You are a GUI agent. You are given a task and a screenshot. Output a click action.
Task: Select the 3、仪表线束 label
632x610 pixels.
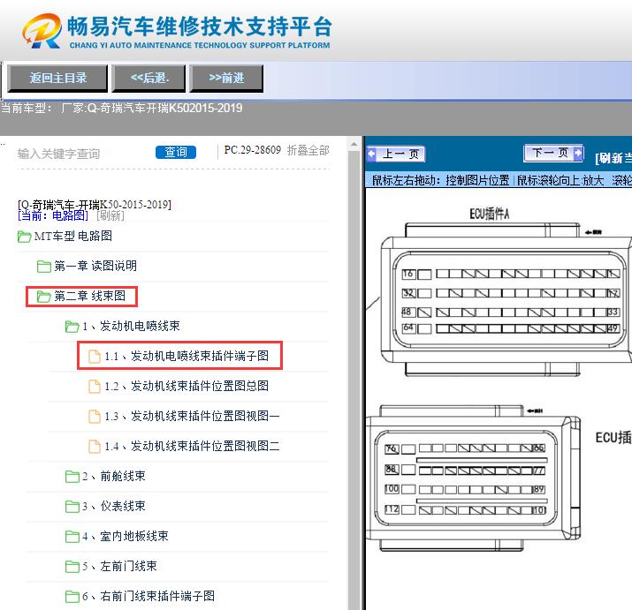[114, 506]
